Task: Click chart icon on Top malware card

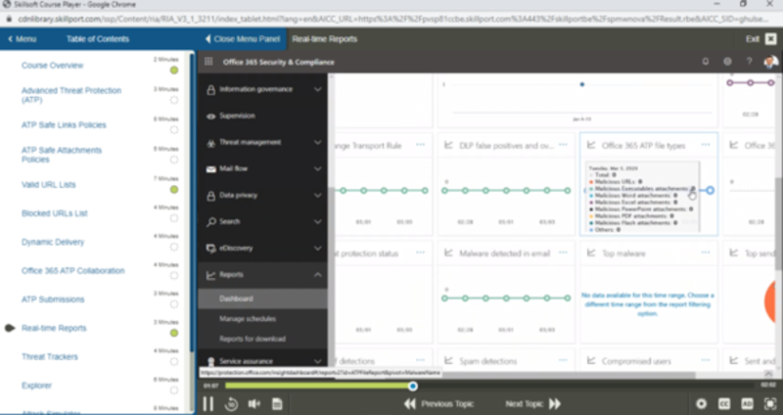Action: pos(591,254)
